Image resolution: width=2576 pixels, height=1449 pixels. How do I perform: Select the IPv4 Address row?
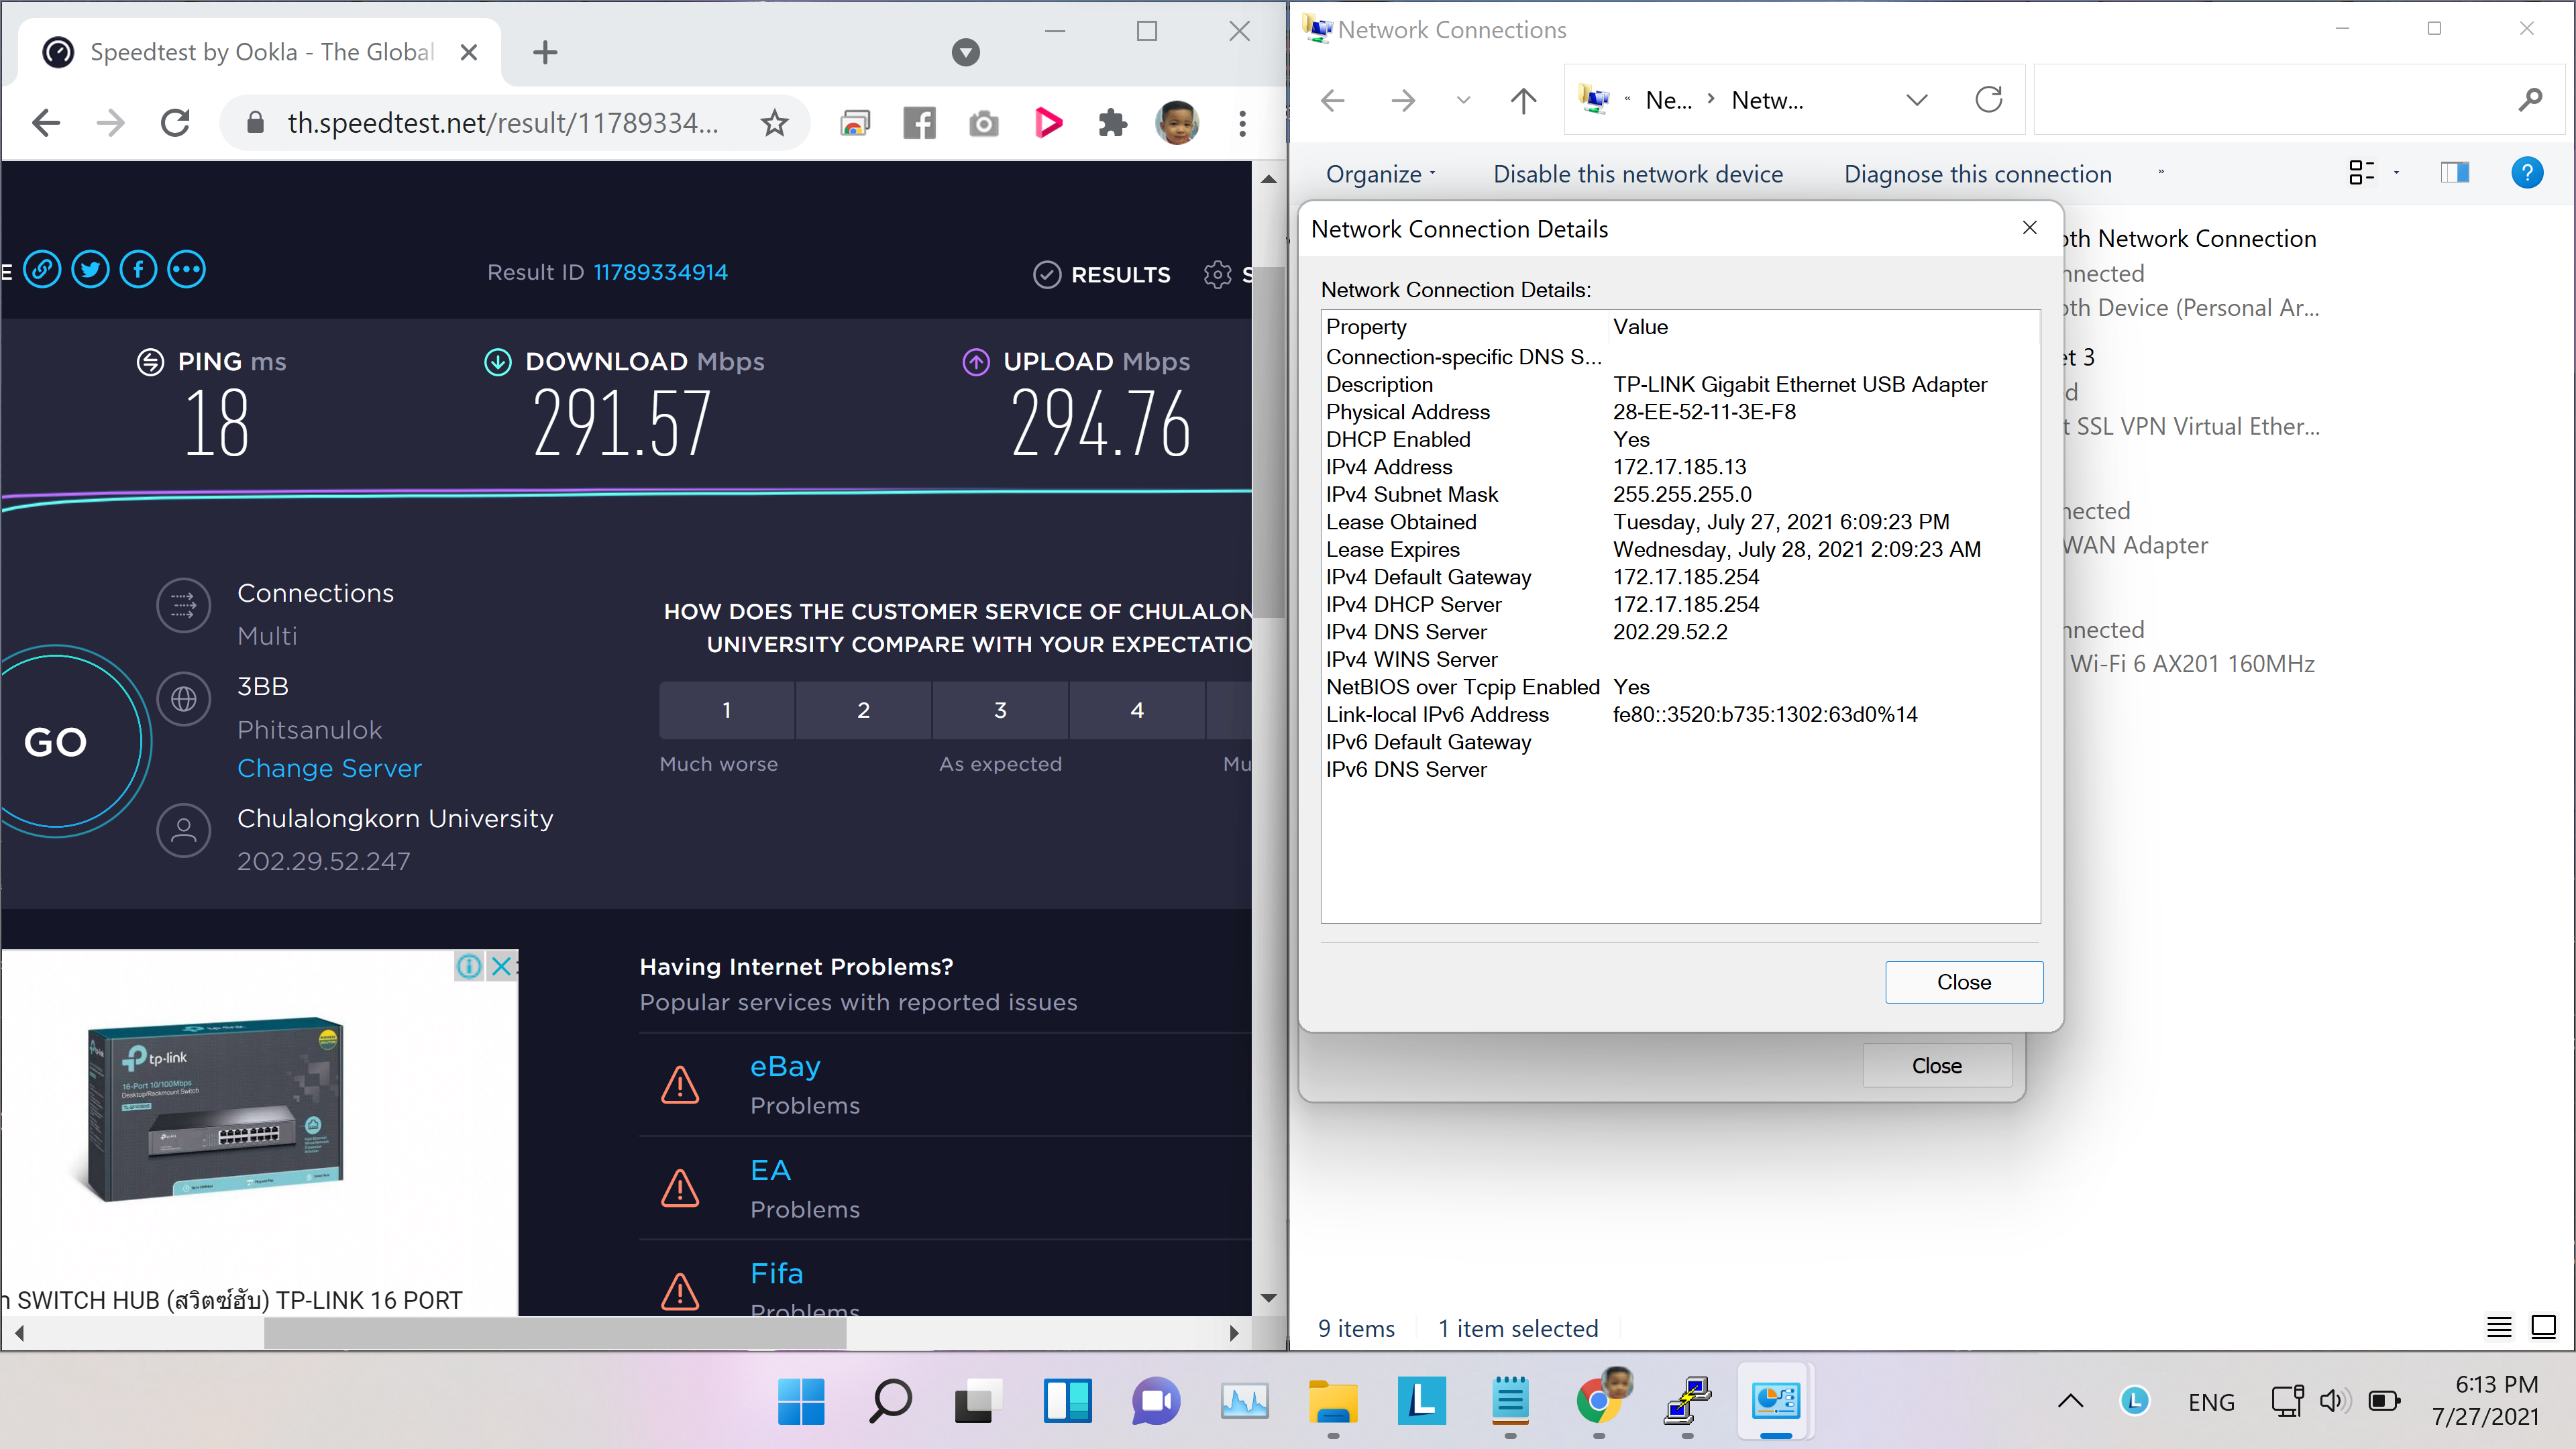coord(1680,466)
